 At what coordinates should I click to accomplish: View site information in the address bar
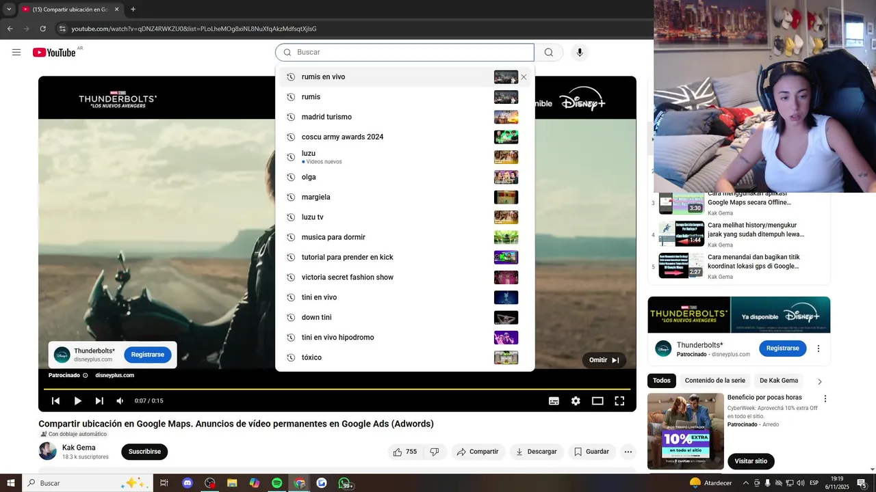(62, 29)
